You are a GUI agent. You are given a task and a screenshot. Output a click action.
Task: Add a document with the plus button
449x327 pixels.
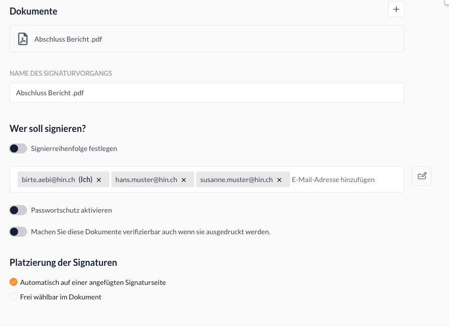[x=396, y=9]
